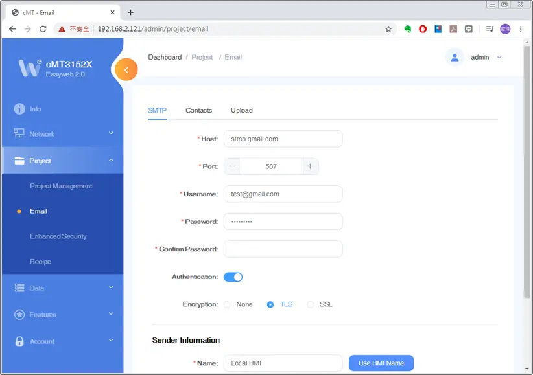Switch to the Contacts tab
533x375 pixels.
199,110
